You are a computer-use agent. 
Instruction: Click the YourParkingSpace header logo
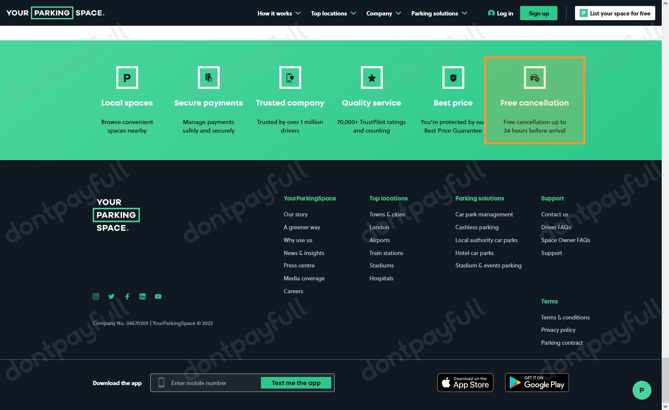tap(55, 13)
